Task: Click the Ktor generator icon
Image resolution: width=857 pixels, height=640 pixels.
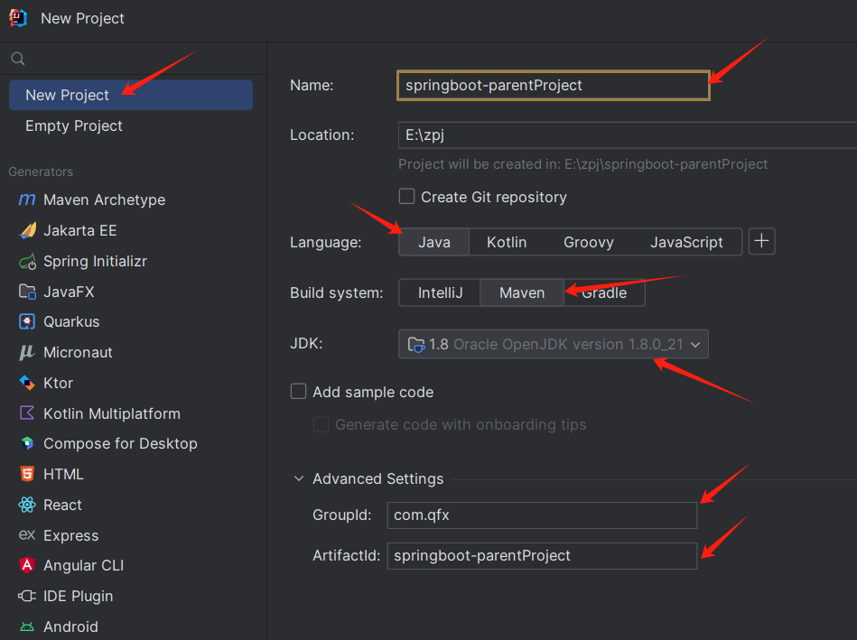Action: [27, 383]
